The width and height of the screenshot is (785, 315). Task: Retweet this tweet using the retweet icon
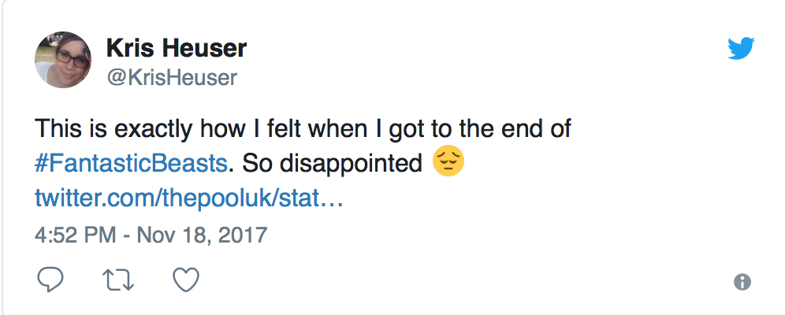[x=117, y=280]
